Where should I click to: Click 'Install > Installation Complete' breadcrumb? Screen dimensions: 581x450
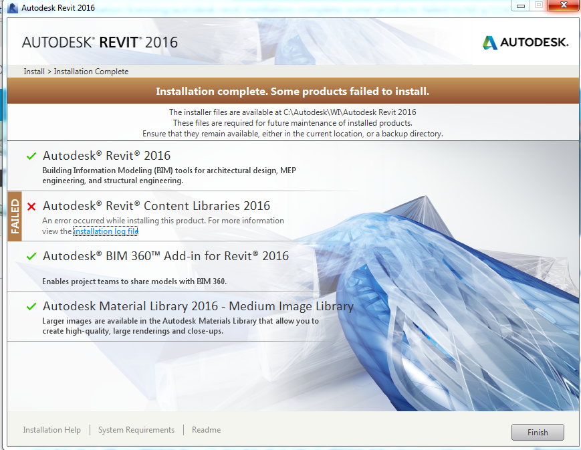point(76,72)
